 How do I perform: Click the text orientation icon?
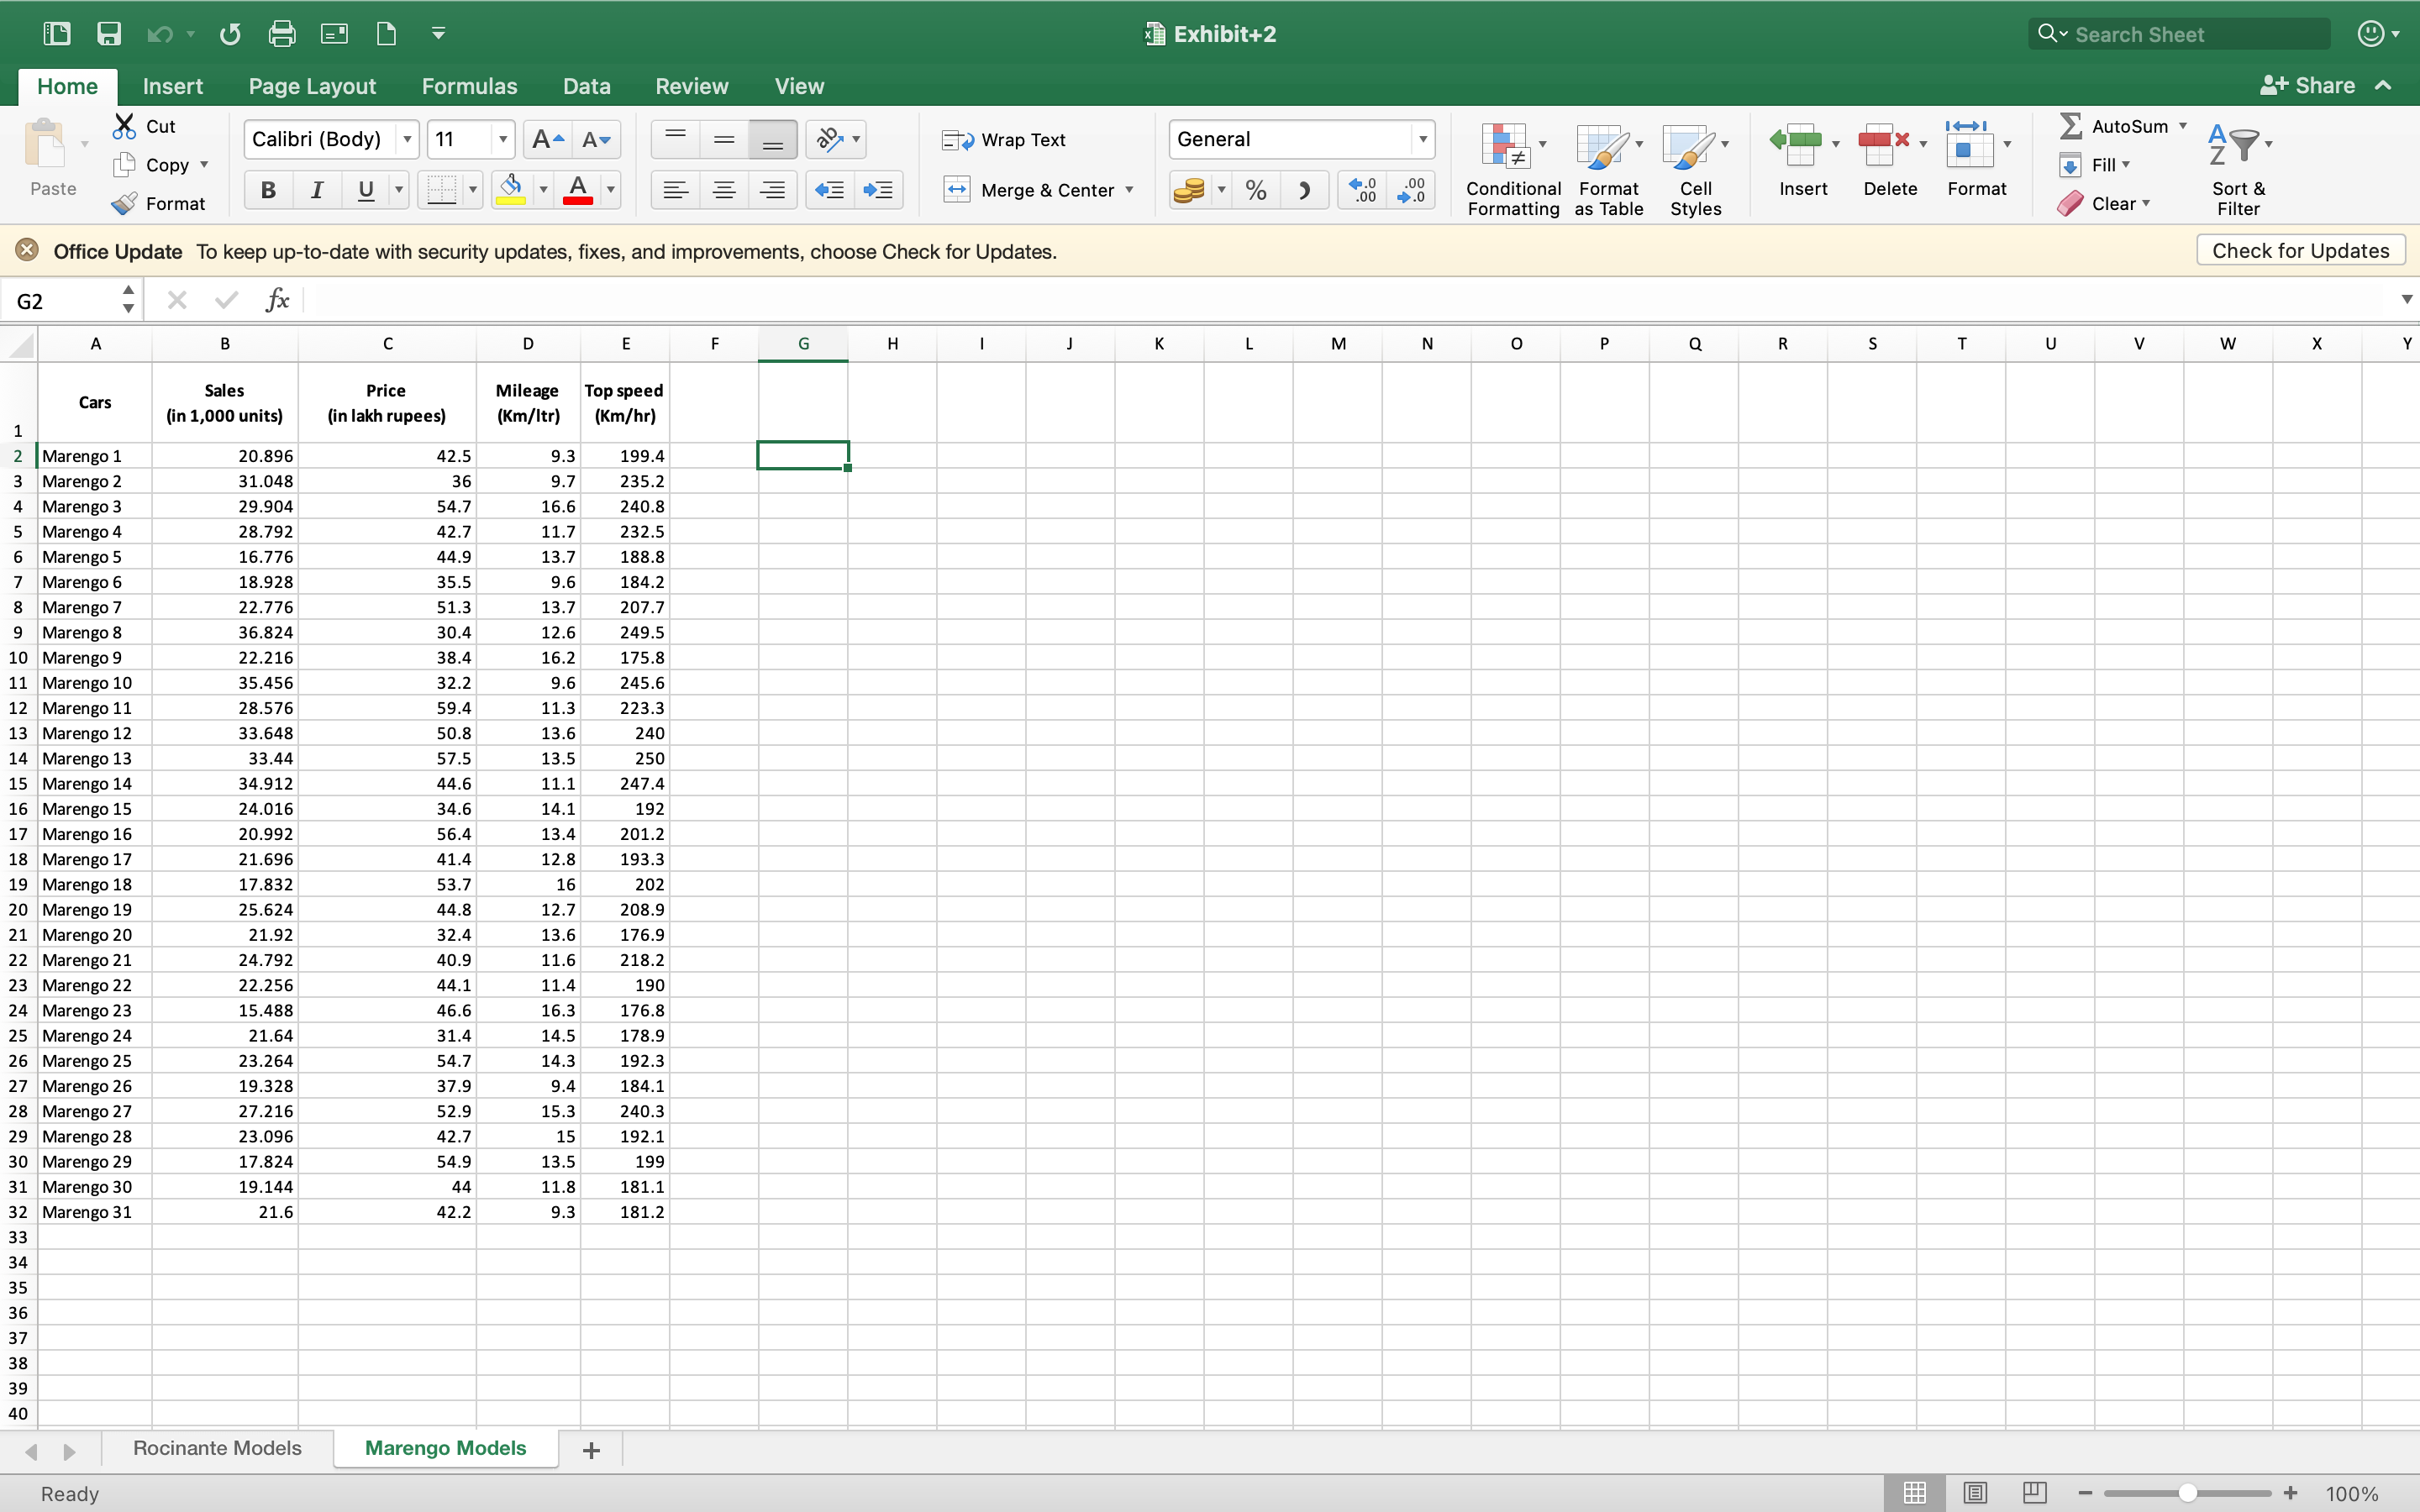830,139
